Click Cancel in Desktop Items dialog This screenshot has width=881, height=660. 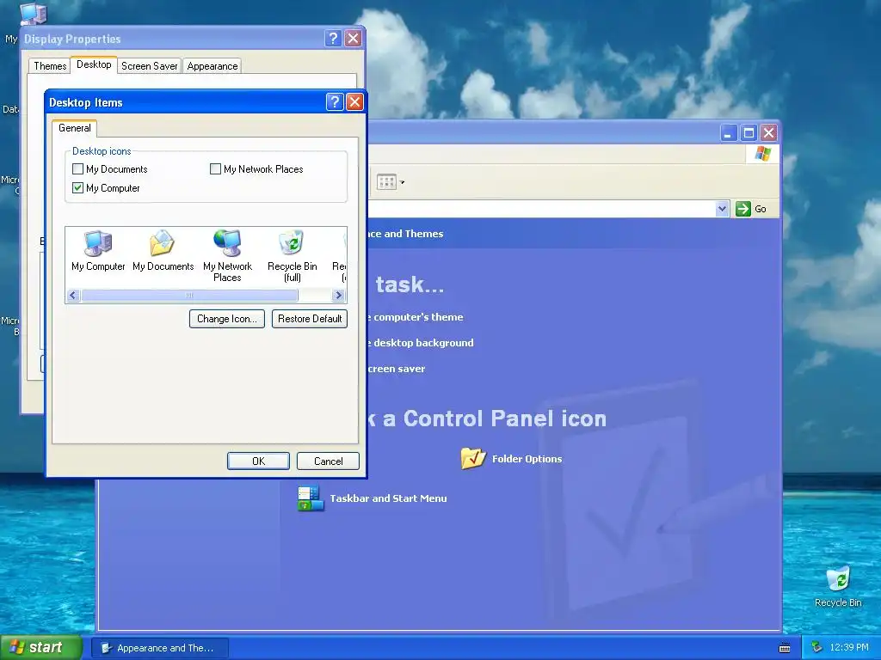point(328,461)
